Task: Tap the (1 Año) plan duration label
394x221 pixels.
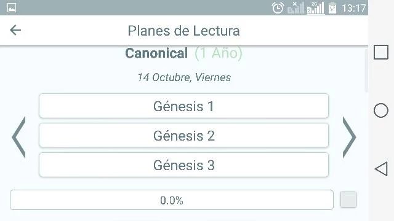Action: (219, 53)
